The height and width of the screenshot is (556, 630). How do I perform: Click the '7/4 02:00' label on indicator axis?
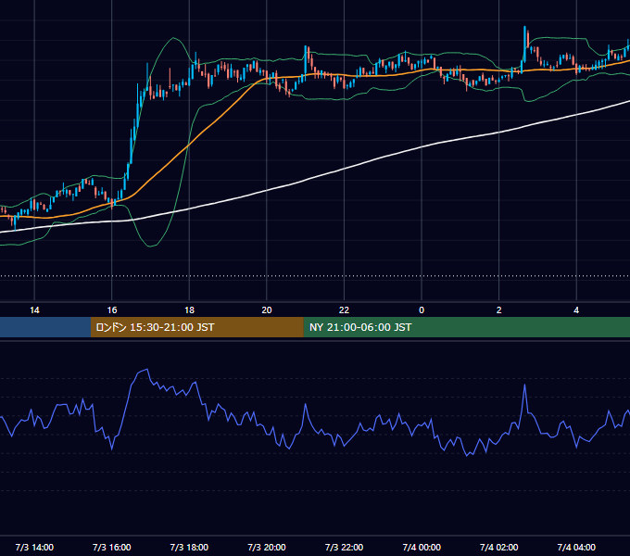pos(499,547)
